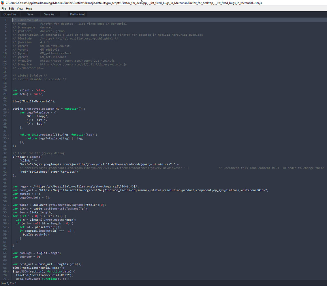Click the 'var bugsComplete = [];' line
Image resolution: width=327 pixels, height=286 pixels.
(31, 198)
